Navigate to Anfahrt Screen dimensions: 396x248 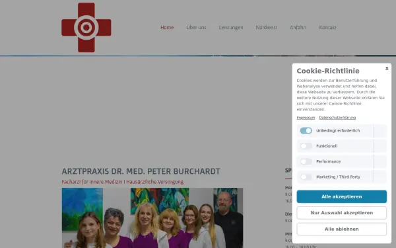(x=298, y=27)
